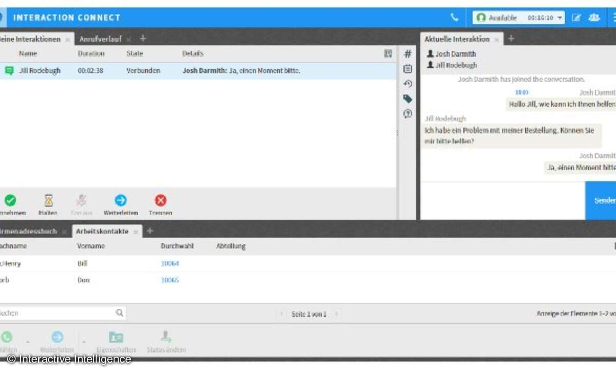
Task: Click the phone handset icon in header
Action: (454, 17)
